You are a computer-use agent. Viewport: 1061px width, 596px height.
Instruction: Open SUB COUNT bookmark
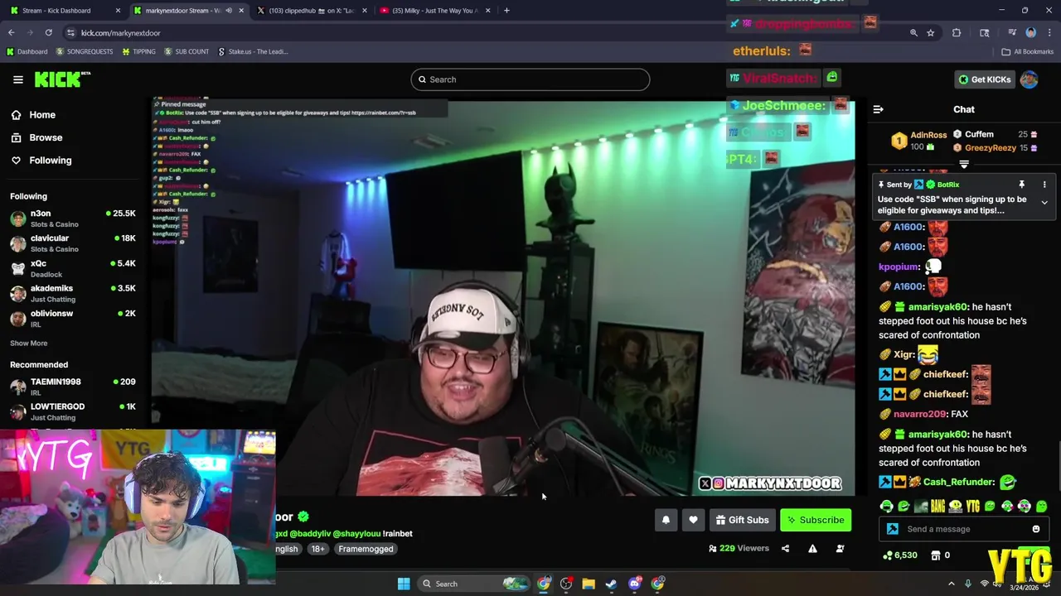point(187,51)
